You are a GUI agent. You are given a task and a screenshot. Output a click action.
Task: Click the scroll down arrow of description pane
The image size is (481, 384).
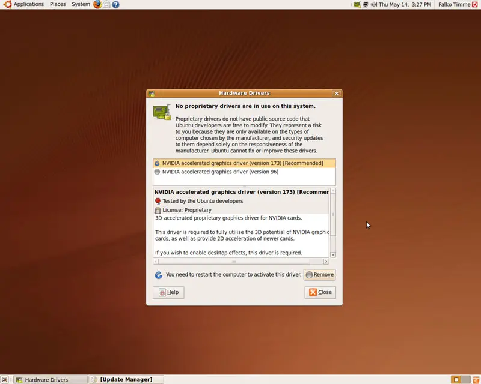(333, 255)
